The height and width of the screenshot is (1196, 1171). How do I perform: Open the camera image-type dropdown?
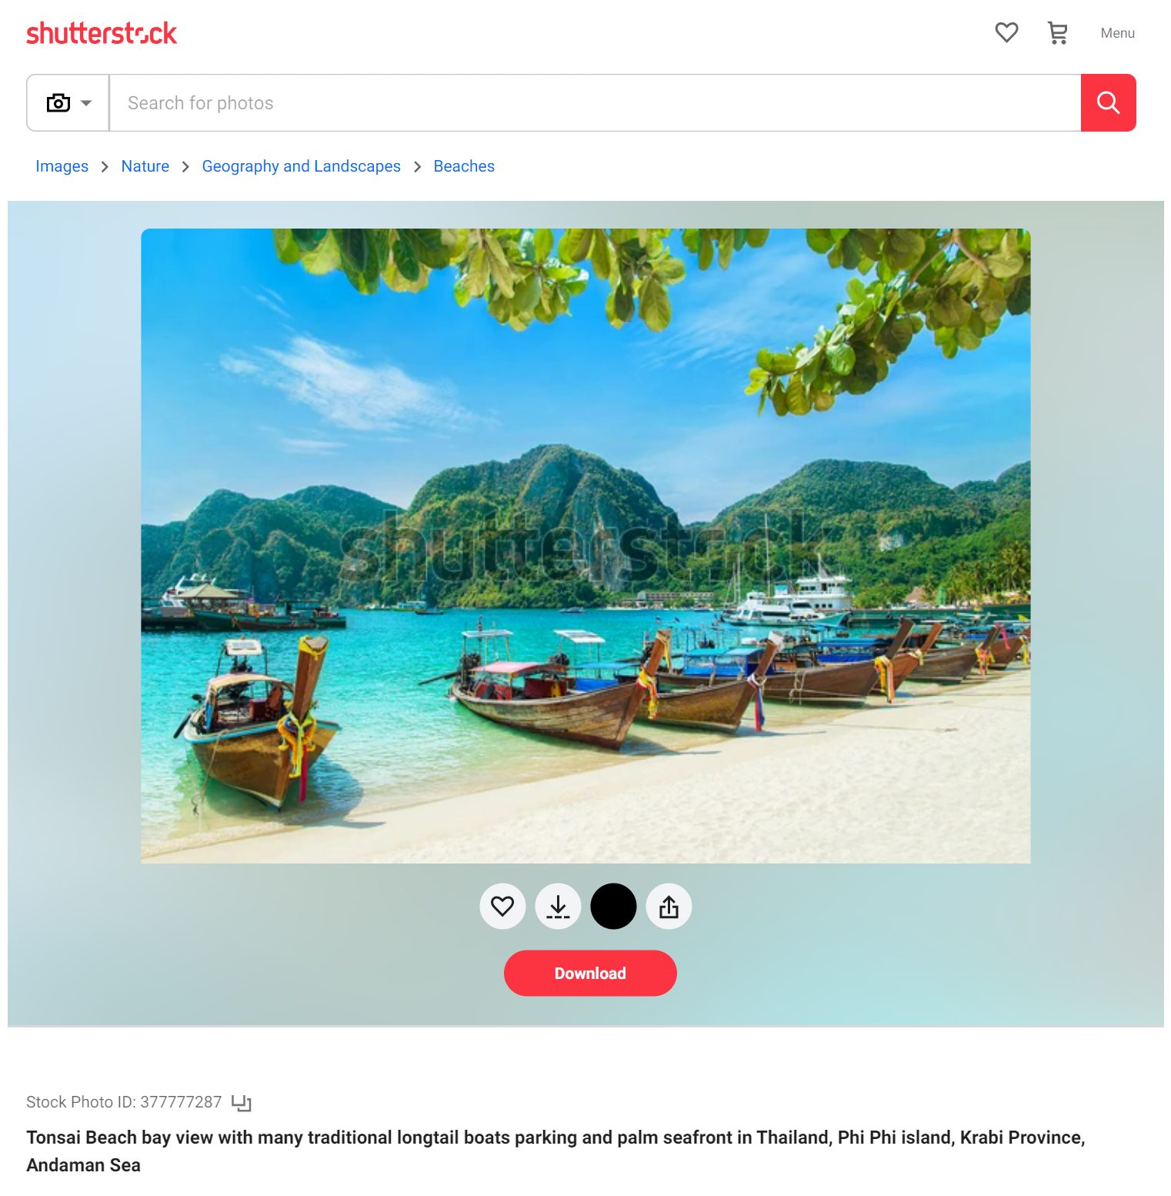68,102
